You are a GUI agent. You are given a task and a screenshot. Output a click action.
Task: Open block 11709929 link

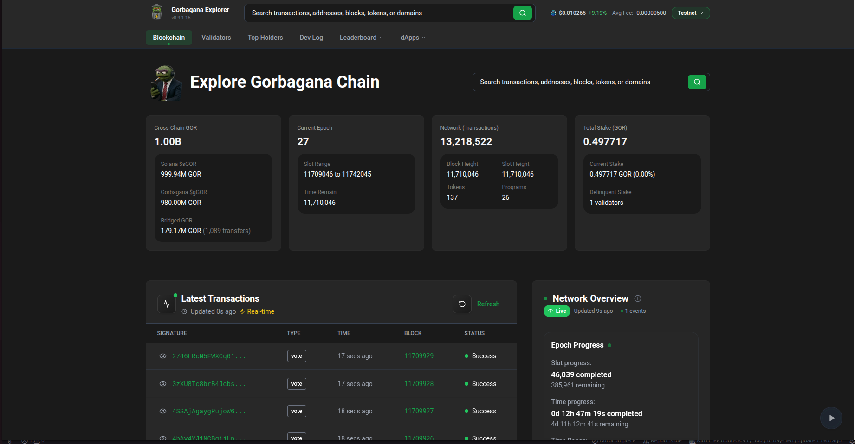click(x=419, y=356)
